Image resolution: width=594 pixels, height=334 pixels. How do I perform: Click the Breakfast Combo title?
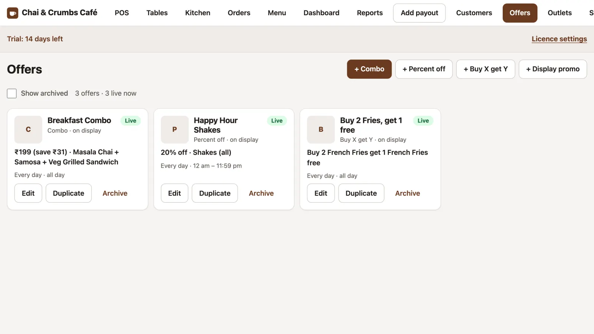coord(79,120)
